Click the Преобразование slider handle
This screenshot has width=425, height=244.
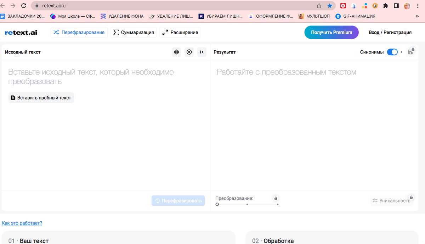[217, 204]
